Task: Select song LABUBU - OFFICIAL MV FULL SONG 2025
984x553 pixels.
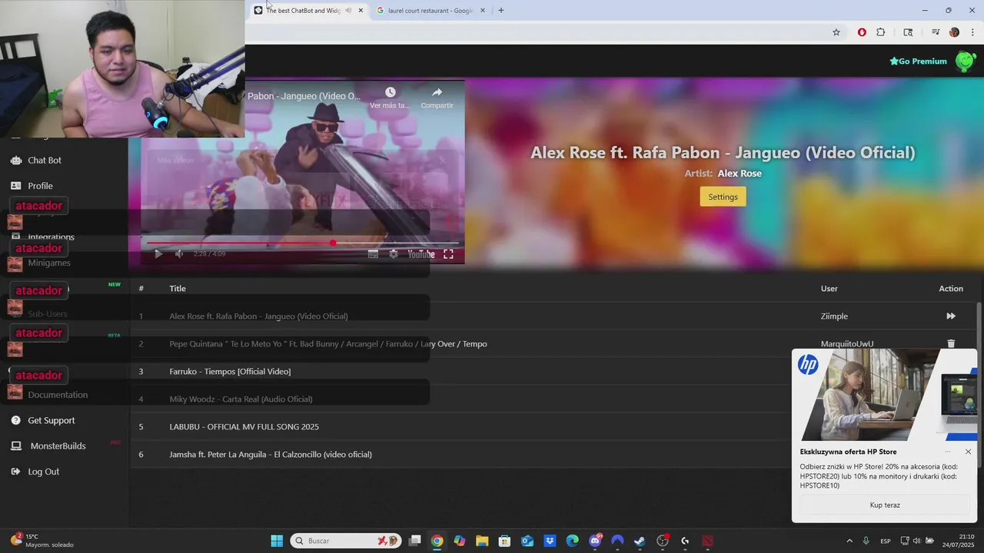Action: click(x=244, y=426)
